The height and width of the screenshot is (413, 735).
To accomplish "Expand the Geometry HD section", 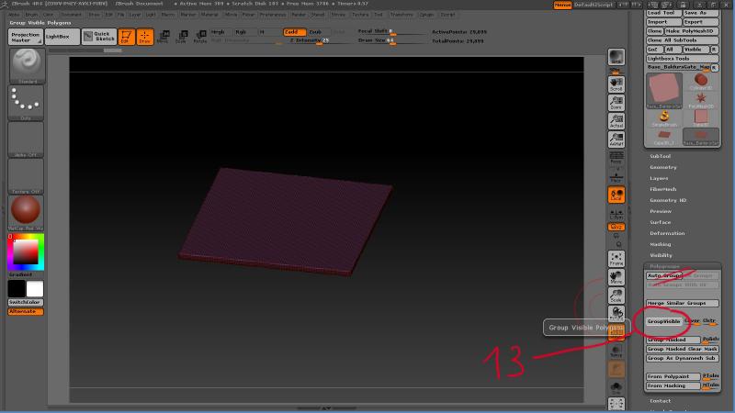I will 668,200.
